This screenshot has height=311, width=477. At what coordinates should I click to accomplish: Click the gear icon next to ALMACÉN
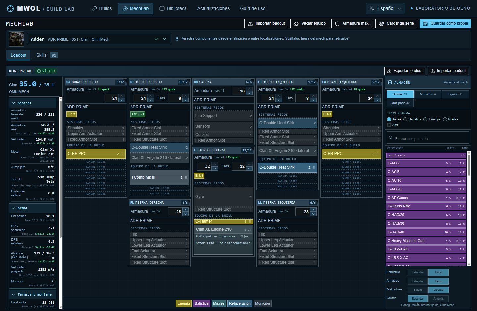(389, 82)
